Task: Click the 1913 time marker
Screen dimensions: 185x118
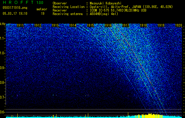Action: (x=55, y=25)
